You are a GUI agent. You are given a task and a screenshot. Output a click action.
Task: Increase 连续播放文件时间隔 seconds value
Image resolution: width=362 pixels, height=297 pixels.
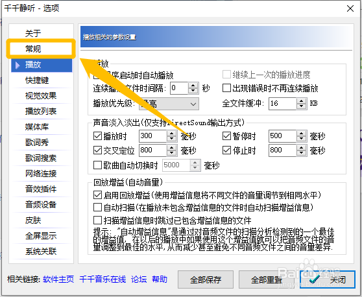coord(193,86)
